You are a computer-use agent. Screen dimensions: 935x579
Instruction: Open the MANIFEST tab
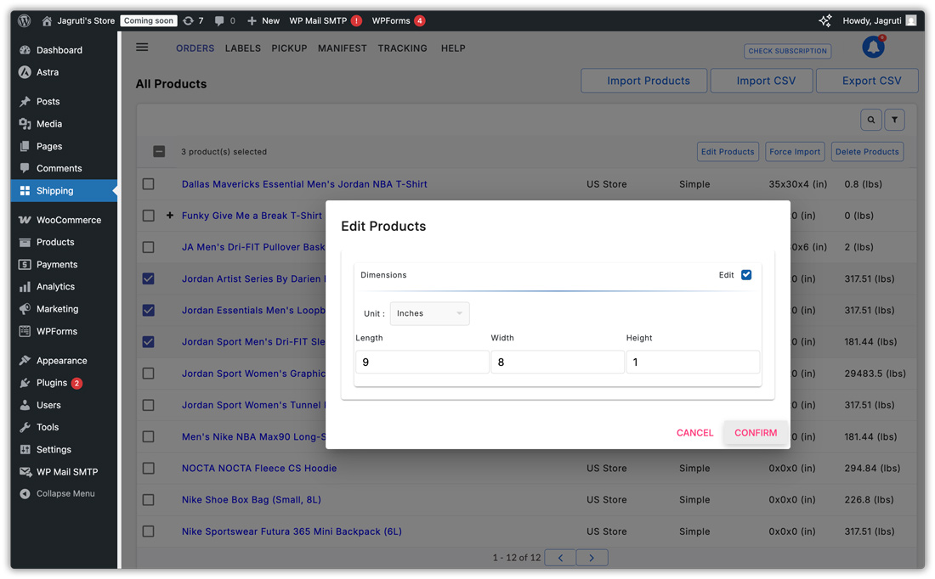(343, 48)
